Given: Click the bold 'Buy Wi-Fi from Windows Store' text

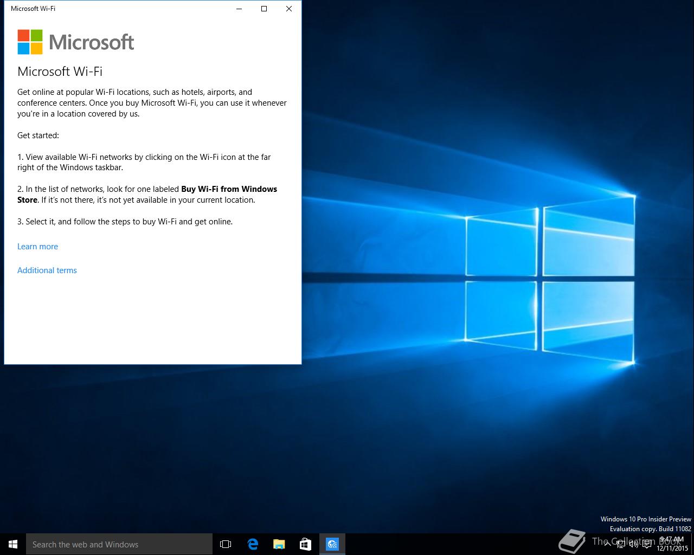Looking at the screenshot, I should click(147, 195).
